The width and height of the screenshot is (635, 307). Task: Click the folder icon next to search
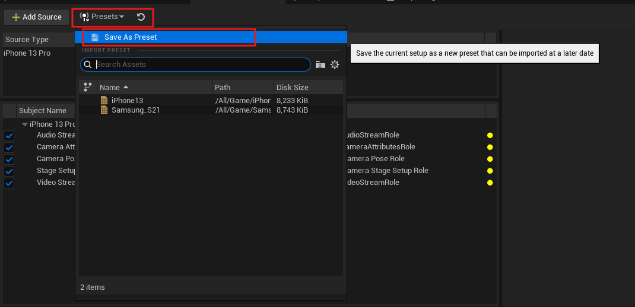pos(320,65)
